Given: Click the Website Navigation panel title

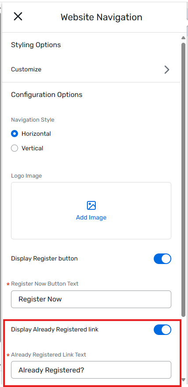Looking at the screenshot, I should 101,17.
